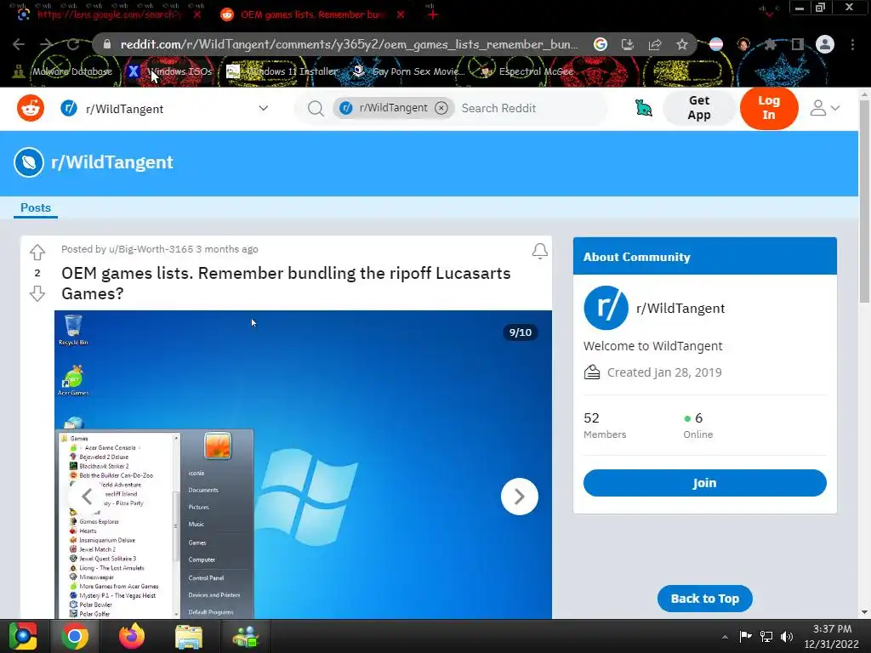871x653 pixels.
Task: Go to next gallery image arrow
Action: [x=520, y=497]
